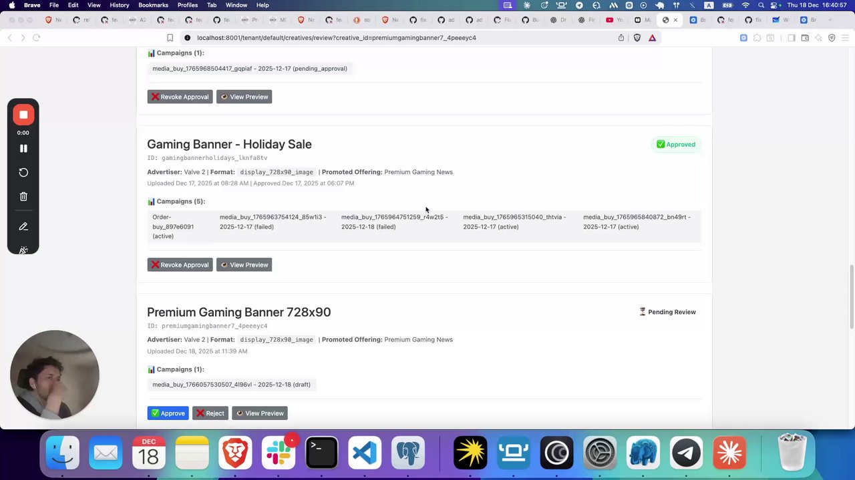View preview of Gaming Banner - Holiday Sale
Image resolution: width=855 pixels, height=480 pixels.
244,265
